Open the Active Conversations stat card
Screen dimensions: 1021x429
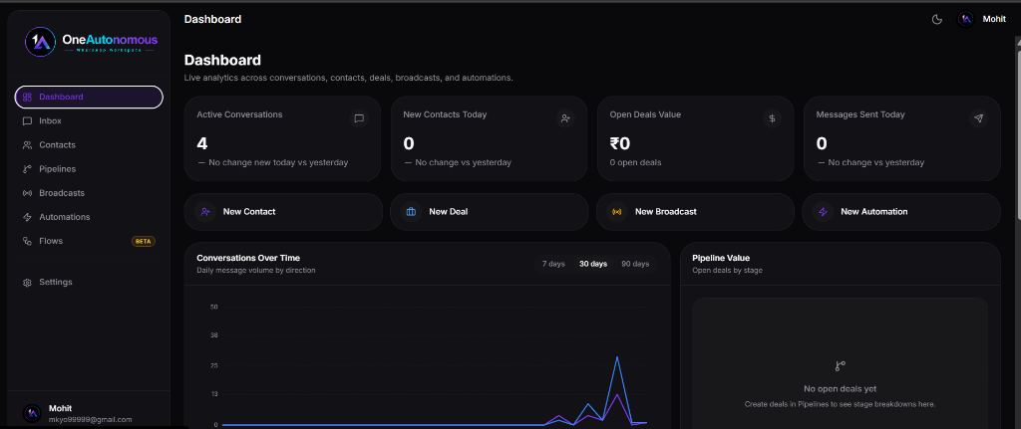pos(282,138)
